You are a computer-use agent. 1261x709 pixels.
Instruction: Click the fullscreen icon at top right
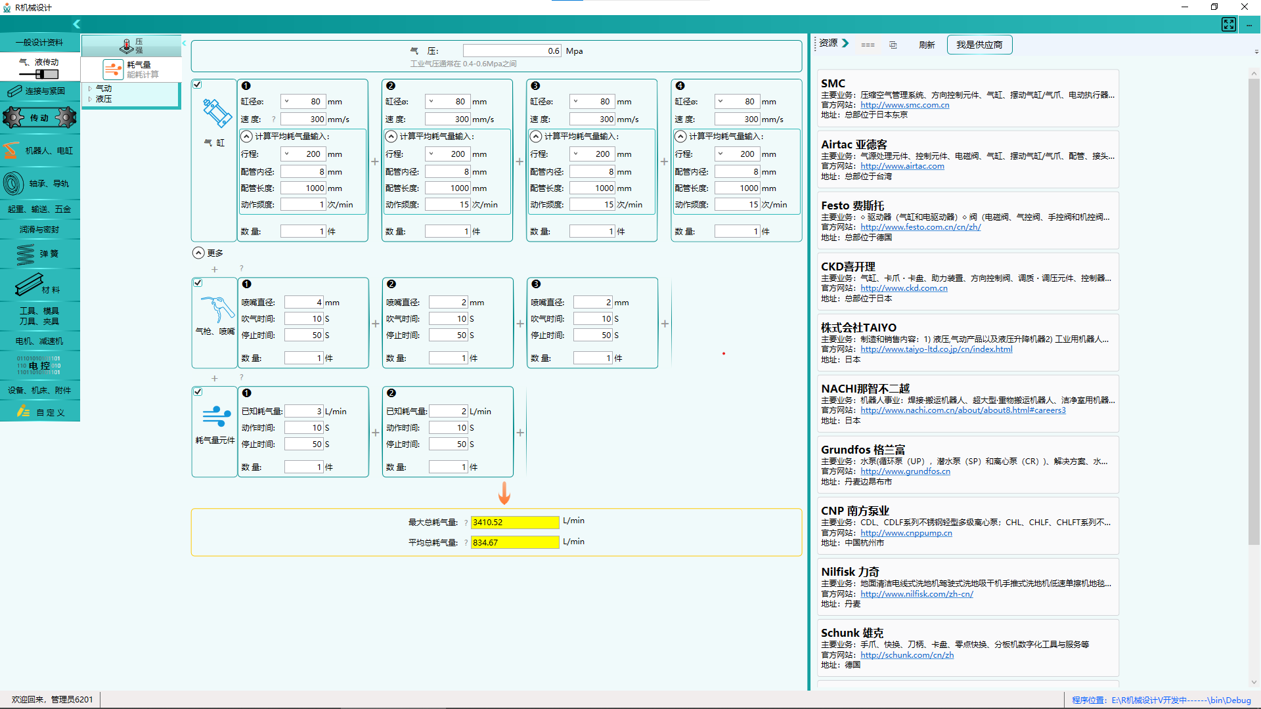[1228, 24]
